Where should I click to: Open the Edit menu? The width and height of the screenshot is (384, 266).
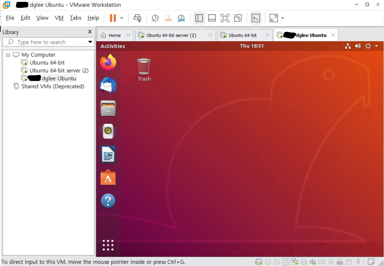tap(25, 18)
